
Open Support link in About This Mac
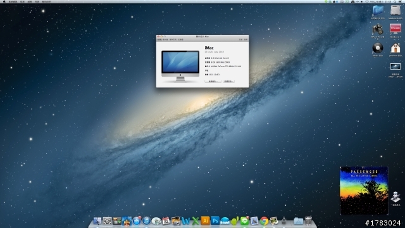(x=240, y=39)
